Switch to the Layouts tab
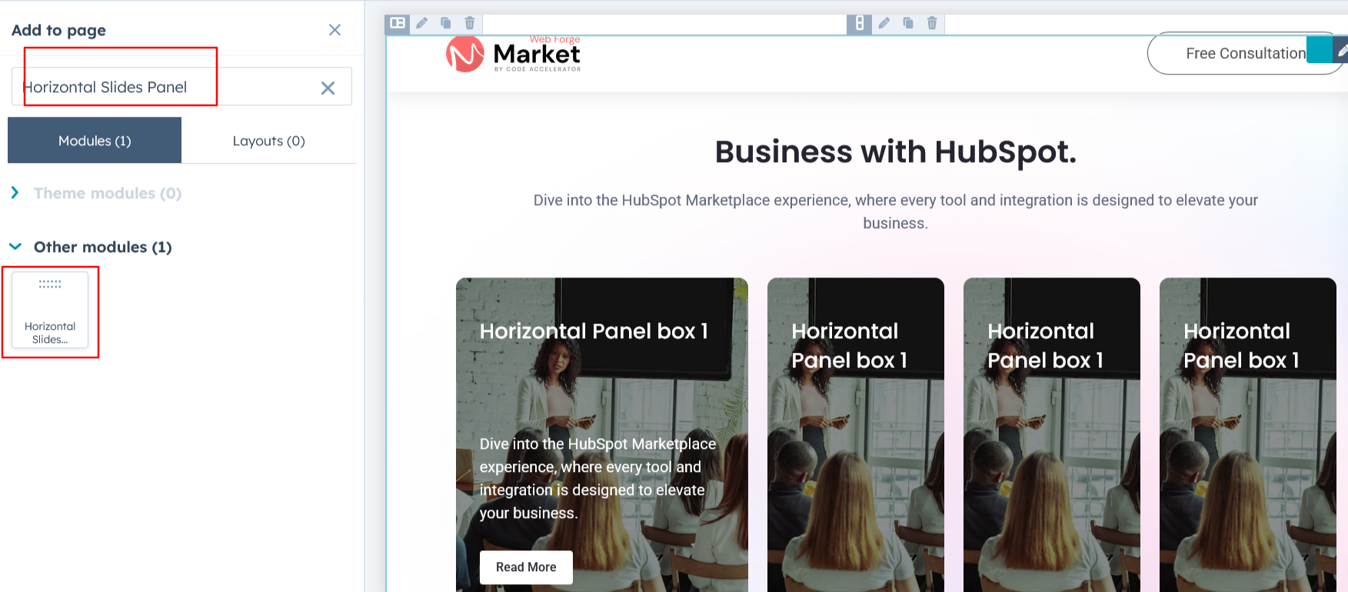Screen dimensions: 1348x592 point(269,141)
